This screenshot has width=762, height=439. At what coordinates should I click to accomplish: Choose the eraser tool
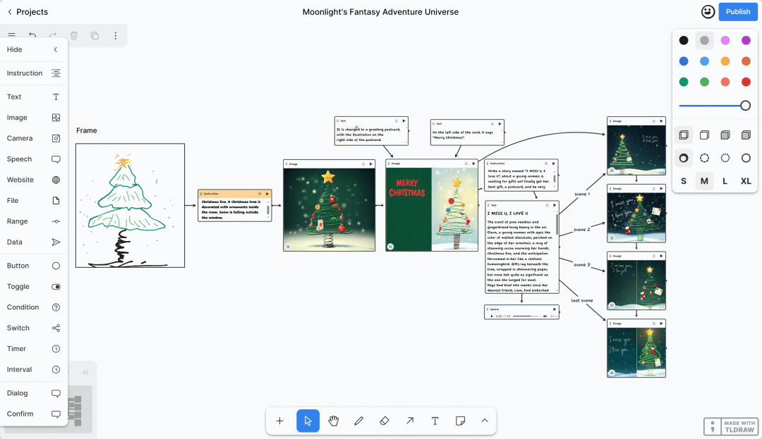click(384, 421)
